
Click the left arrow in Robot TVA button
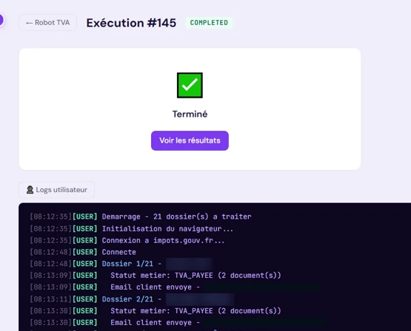tap(30, 23)
